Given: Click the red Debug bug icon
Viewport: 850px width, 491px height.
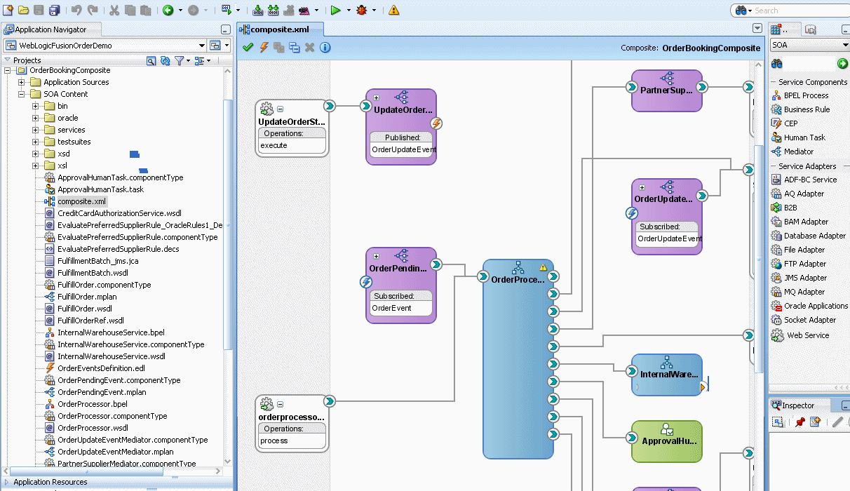Looking at the screenshot, I should click(x=362, y=11).
